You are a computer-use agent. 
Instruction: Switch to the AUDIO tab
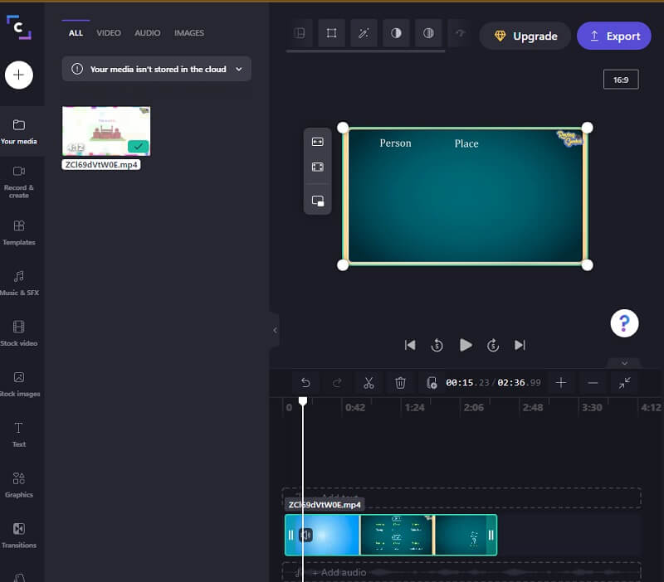pos(147,33)
